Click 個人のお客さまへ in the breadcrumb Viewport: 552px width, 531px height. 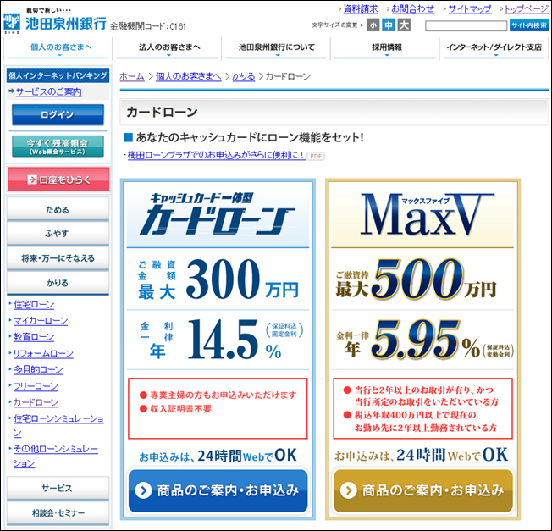[x=188, y=76]
